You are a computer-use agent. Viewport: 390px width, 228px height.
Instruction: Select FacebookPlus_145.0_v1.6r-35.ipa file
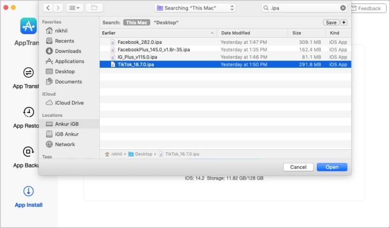click(x=225, y=50)
